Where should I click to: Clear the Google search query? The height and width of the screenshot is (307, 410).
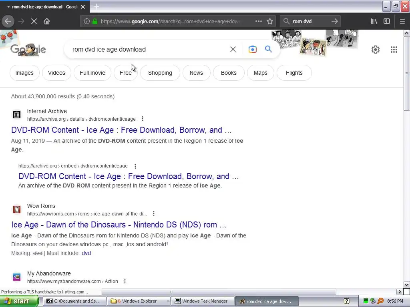click(233, 49)
